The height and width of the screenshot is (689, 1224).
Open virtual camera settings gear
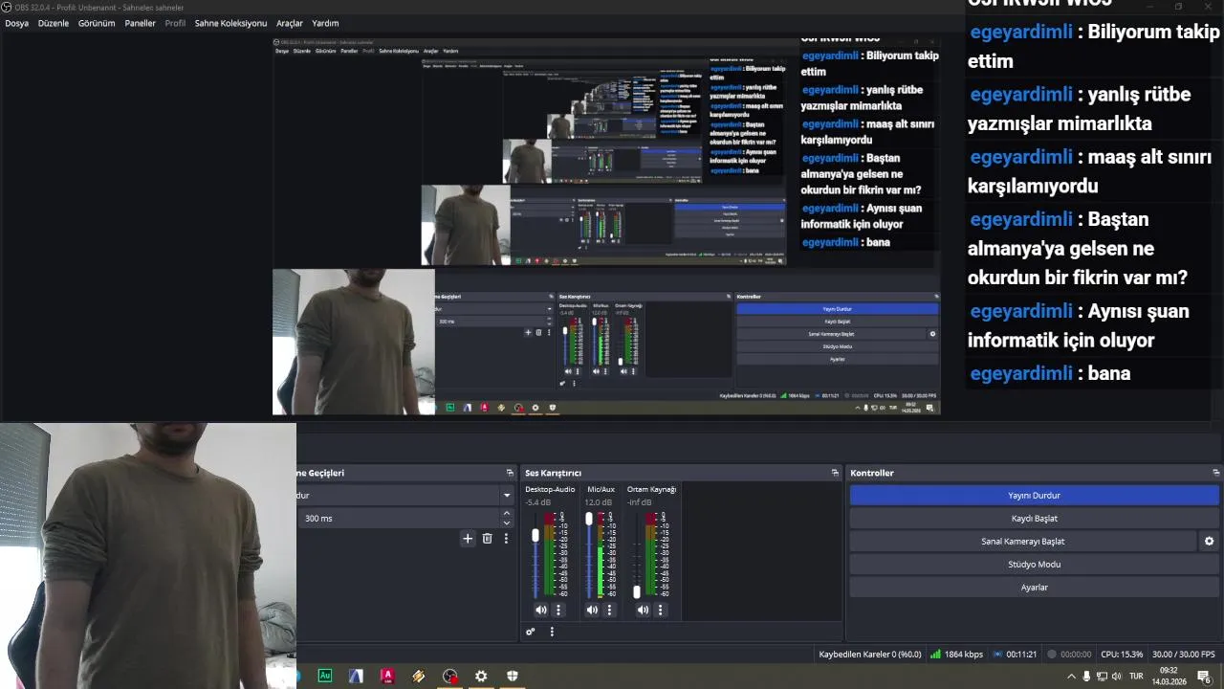(1209, 541)
